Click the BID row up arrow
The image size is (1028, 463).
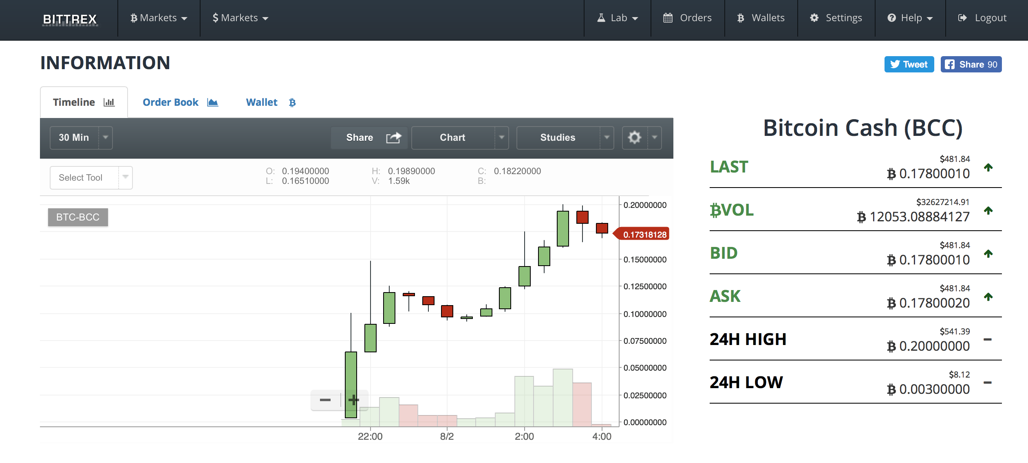click(x=988, y=253)
